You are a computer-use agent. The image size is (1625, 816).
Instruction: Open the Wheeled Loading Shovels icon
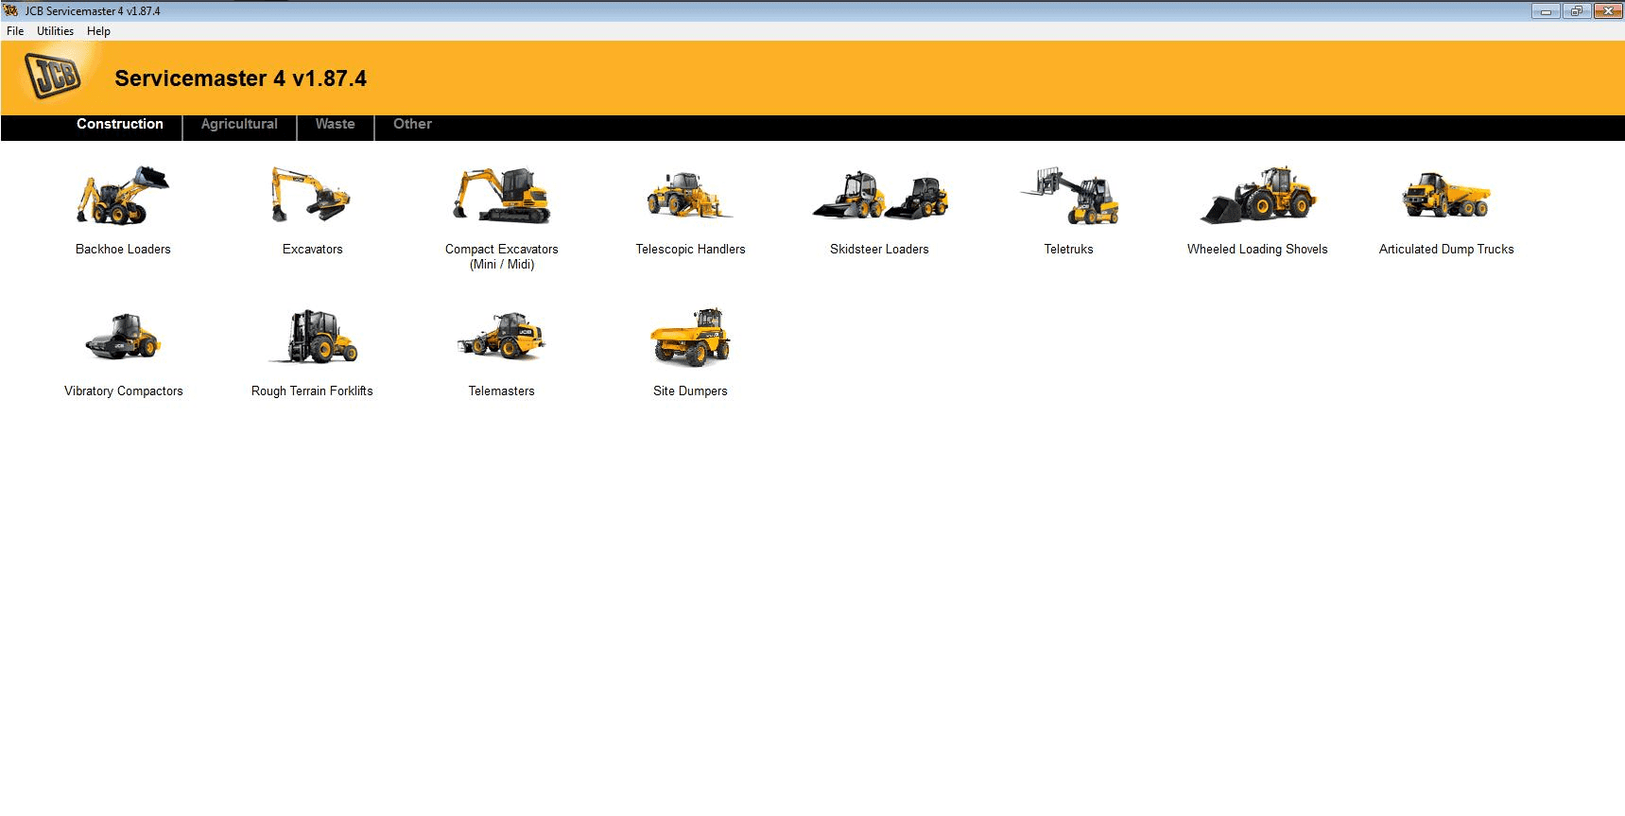pyautogui.click(x=1258, y=196)
